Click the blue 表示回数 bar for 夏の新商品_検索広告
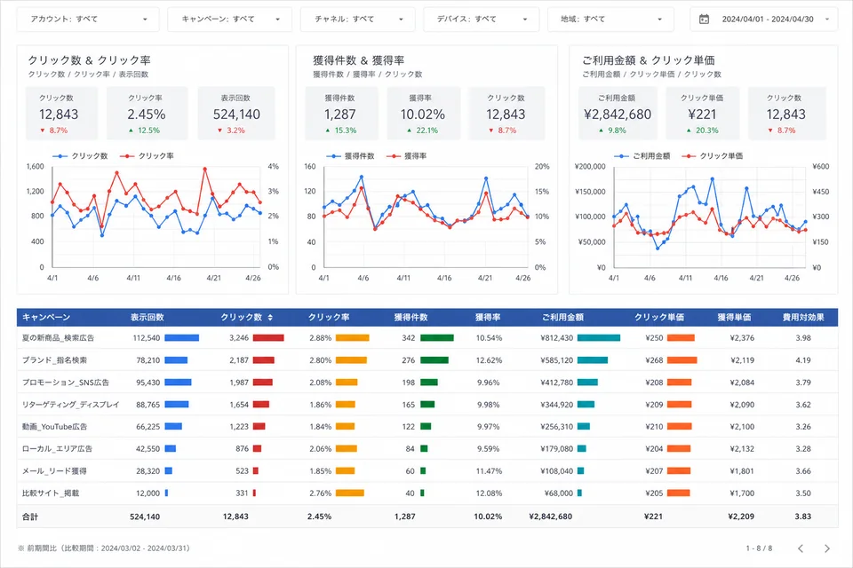This screenshot has width=853, height=568. (181, 338)
